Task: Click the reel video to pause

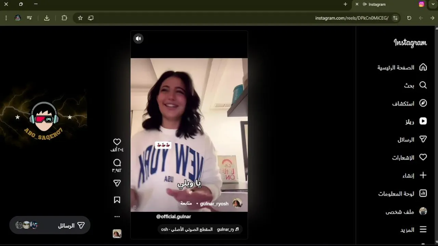Action: click(x=189, y=135)
